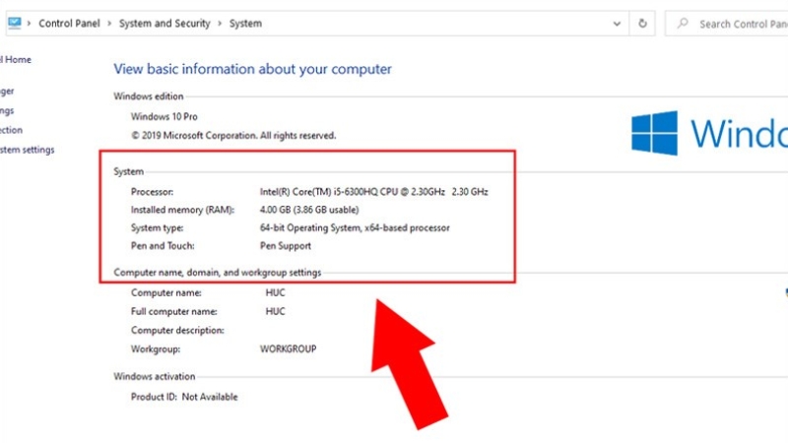Open Advanced system settings link
This screenshot has width=788, height=443.
27,150
